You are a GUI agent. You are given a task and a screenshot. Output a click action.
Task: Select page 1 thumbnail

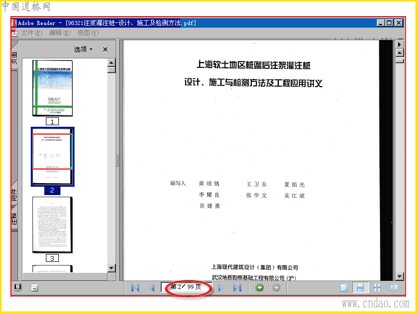(x=53, y=88)
